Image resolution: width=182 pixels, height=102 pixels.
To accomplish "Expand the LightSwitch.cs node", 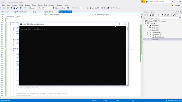I will 147,35.
